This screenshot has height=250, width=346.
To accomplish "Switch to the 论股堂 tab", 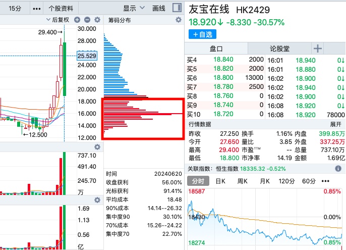I will click(279, 48).
